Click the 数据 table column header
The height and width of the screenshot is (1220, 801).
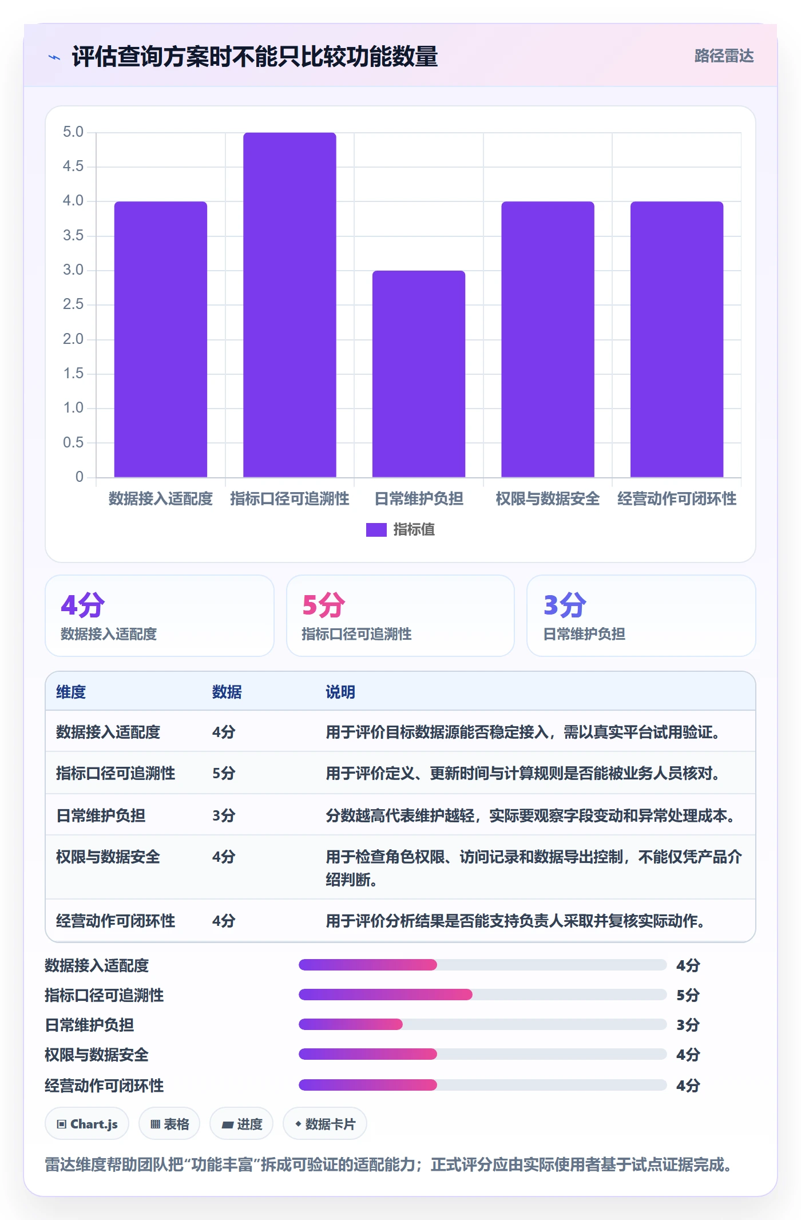point(227,692)
